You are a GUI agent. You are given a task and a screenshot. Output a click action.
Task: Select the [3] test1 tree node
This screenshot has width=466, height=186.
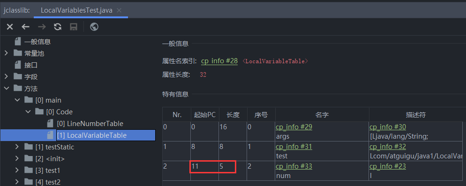[47, 170]
